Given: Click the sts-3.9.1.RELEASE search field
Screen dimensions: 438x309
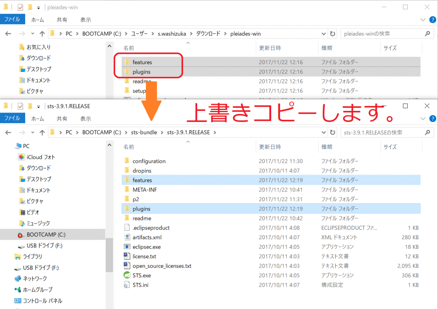Looking at the screenshot, I should coord(379,132).
